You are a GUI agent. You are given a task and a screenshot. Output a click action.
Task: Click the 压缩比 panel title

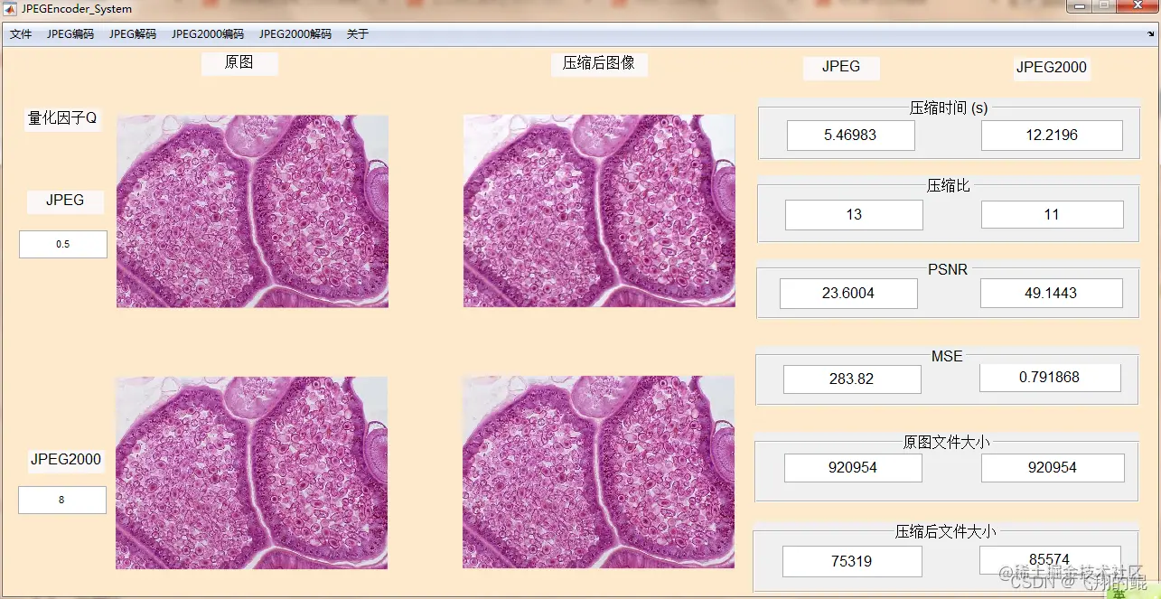click(949, 185)
